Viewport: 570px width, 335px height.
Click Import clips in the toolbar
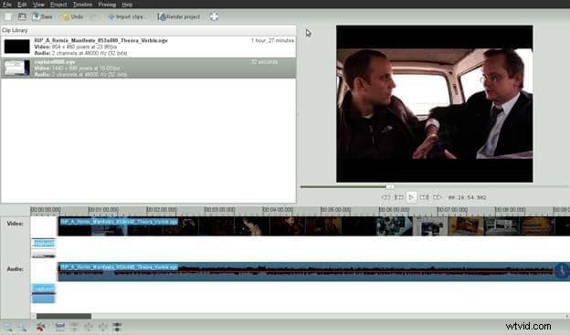coord(127,16)
